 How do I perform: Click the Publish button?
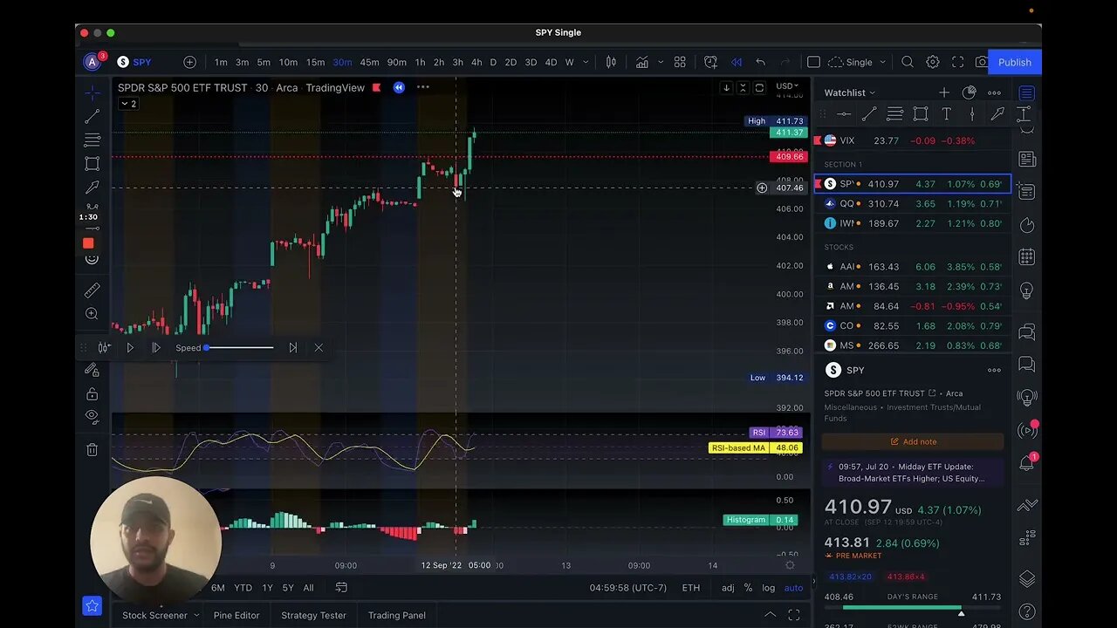tap(1015, 62)
